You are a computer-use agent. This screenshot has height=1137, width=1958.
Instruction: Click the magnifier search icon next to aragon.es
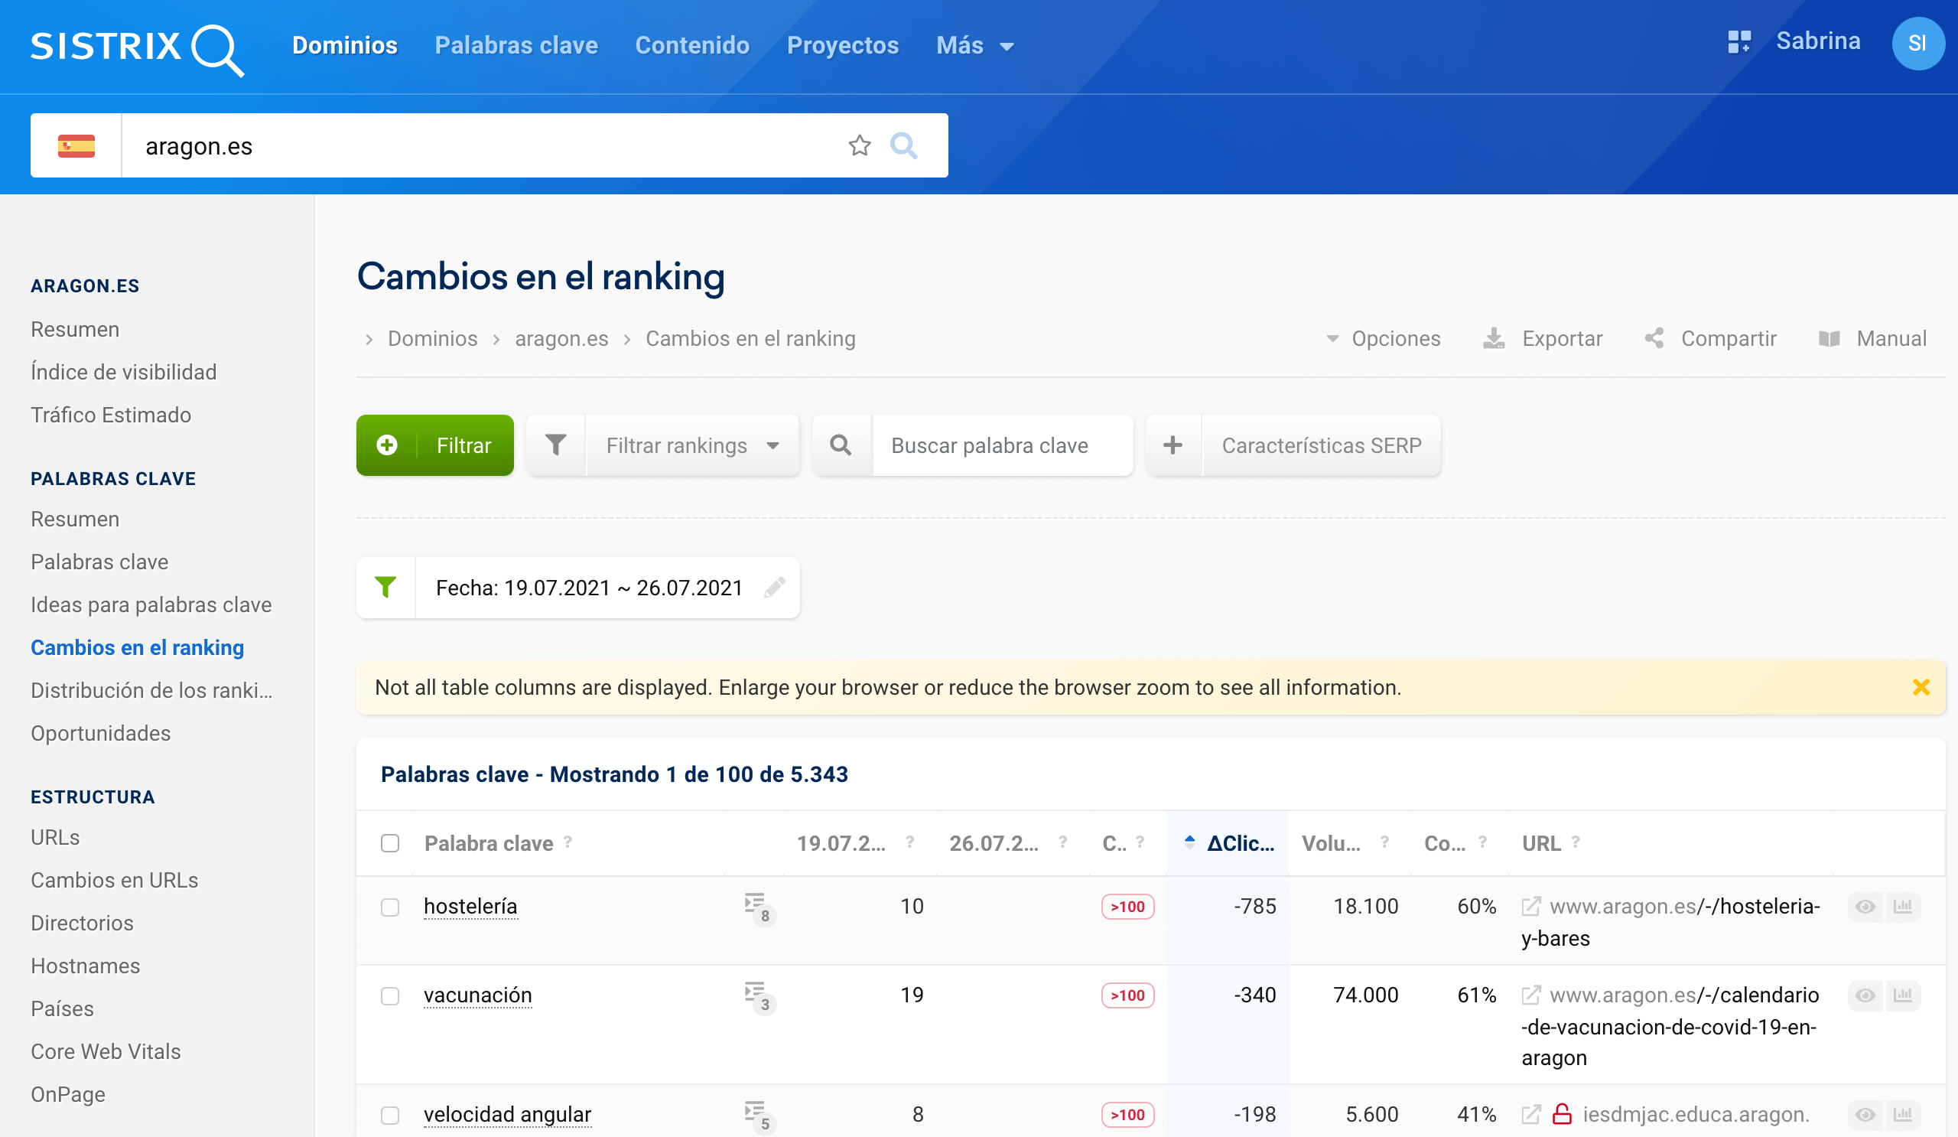(x=903, y=145)
